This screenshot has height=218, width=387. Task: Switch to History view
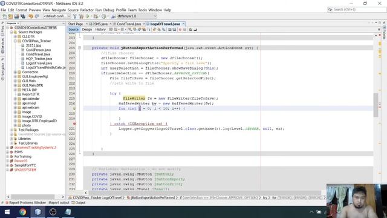100,30
